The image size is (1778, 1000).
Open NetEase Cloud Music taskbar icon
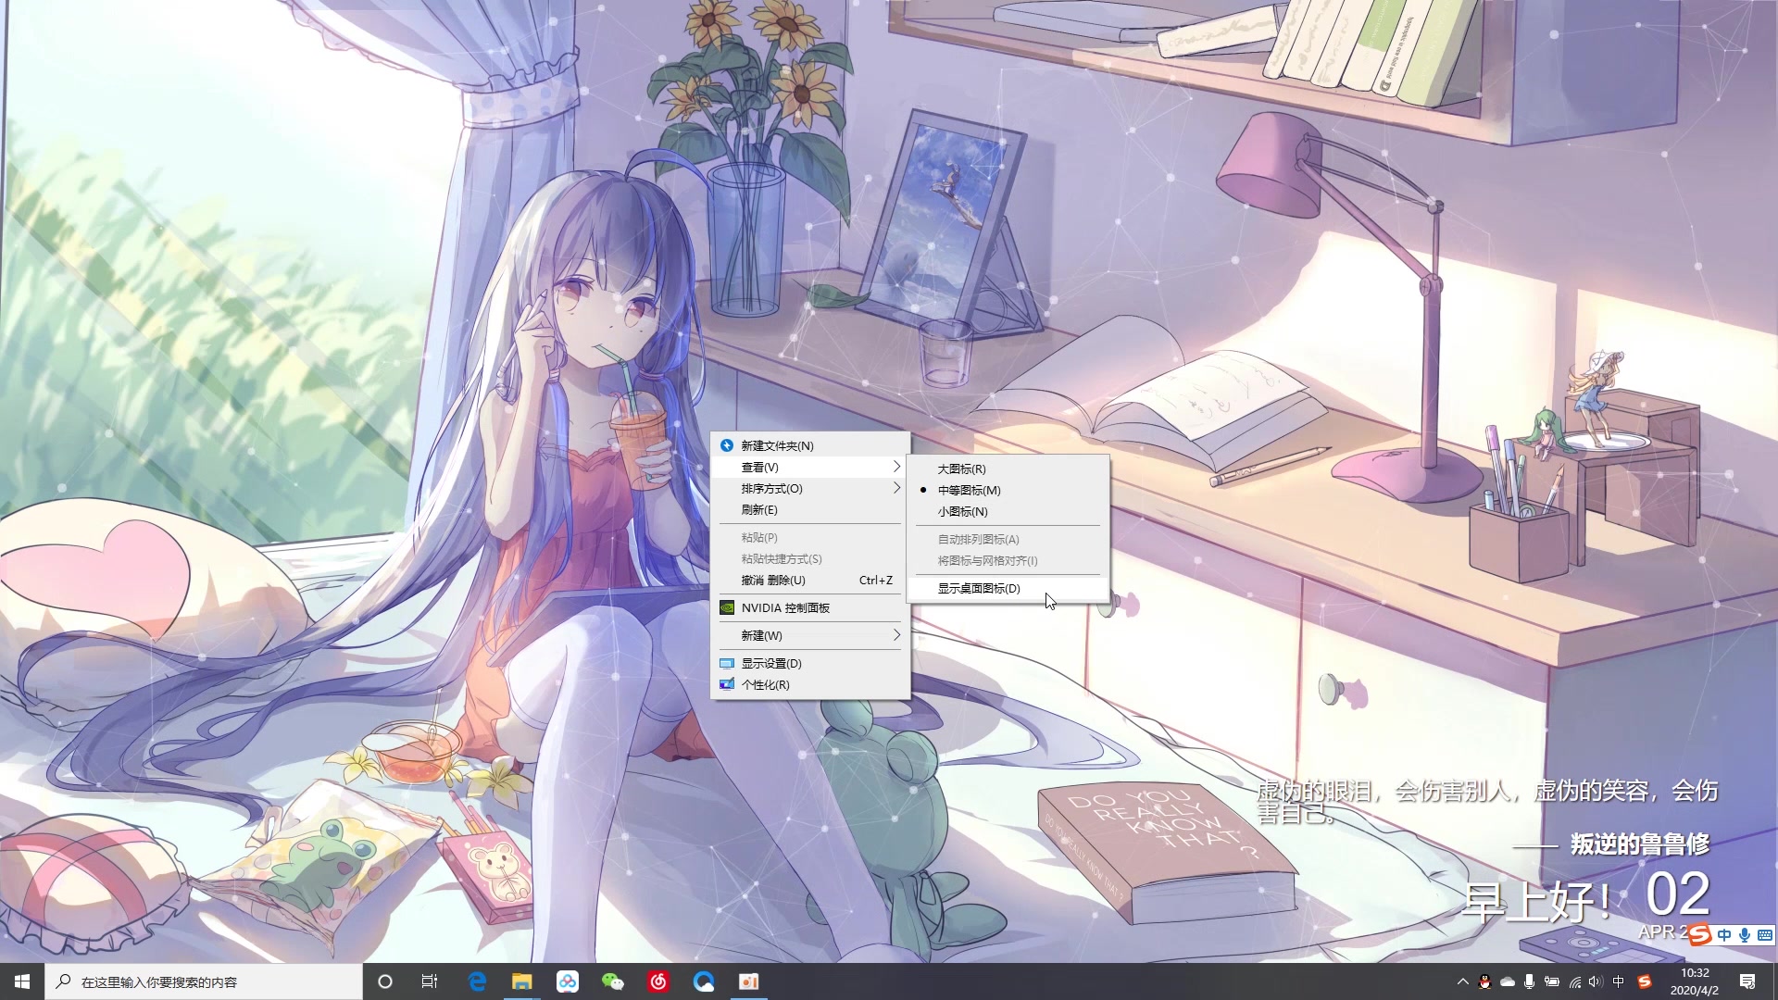pos(658,981)
